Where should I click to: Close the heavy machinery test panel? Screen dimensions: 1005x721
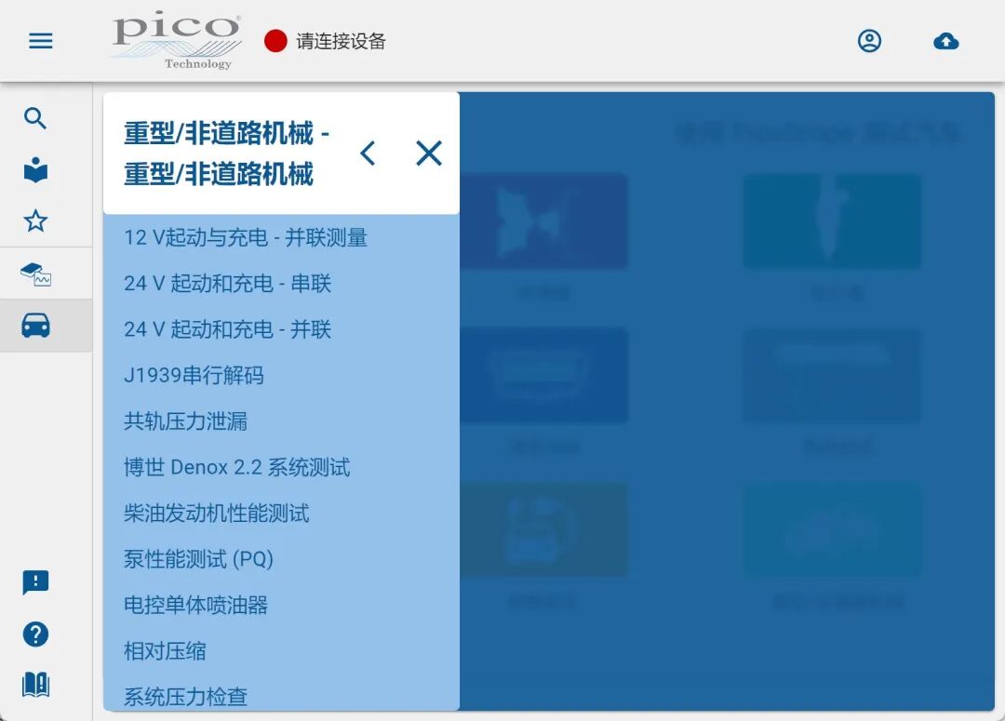click(429, 154)
